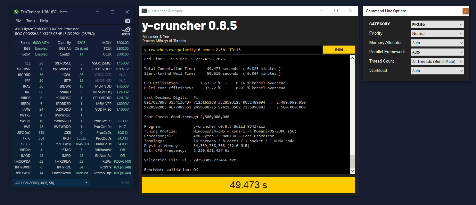The height and width of the screenshot is (205, 476).
Task: Click the Cmd2T value 1T
Action: pos(81,54)
